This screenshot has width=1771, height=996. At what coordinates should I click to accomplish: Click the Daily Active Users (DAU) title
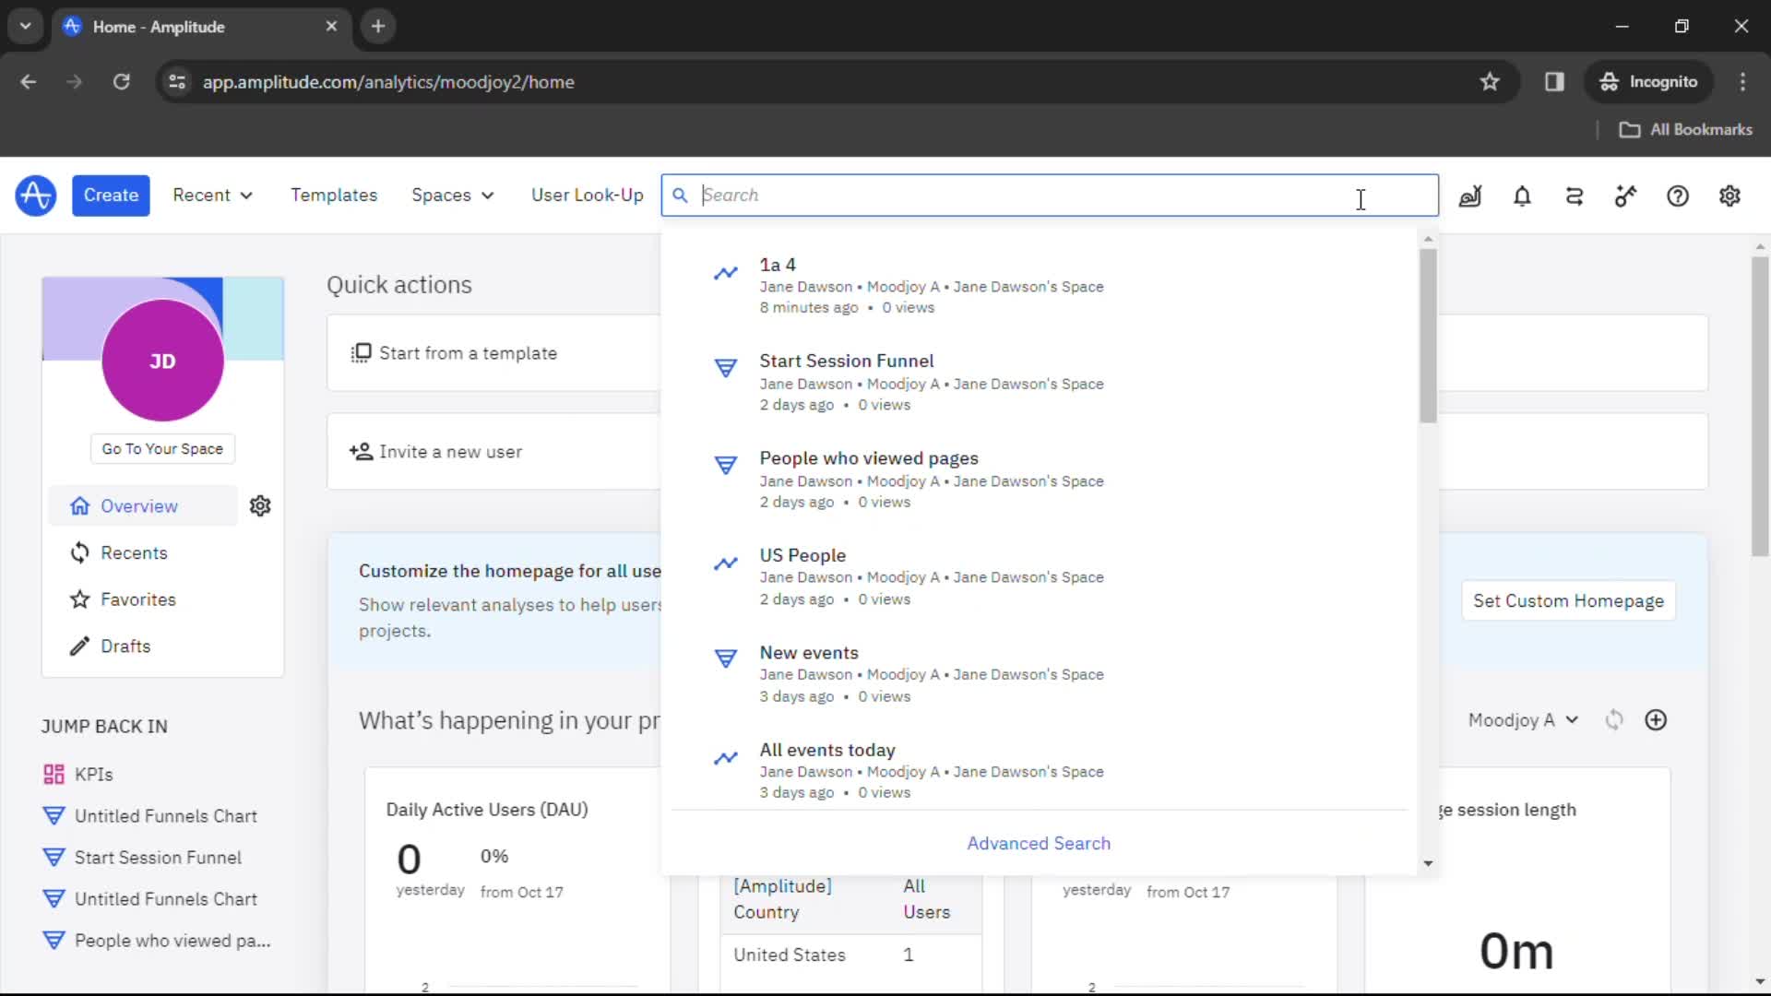click(487, 810)
